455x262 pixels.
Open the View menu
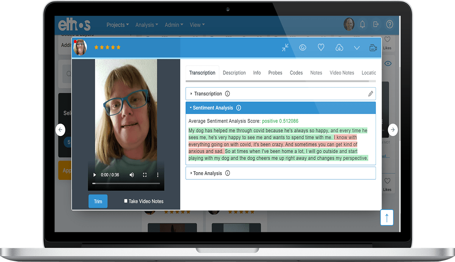coord(197,25)
